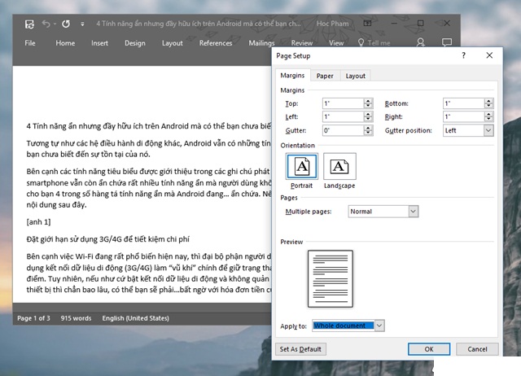Adjust the Bottom margin spinner
This screenshot has height=376, width=521.
click(488, 104)
